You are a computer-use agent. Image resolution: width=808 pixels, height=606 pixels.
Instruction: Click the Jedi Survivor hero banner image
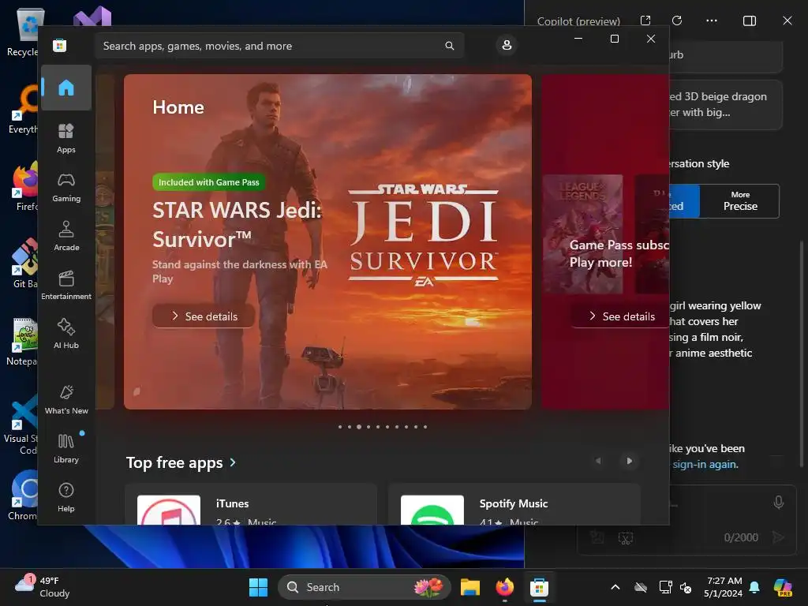point(327,241)
